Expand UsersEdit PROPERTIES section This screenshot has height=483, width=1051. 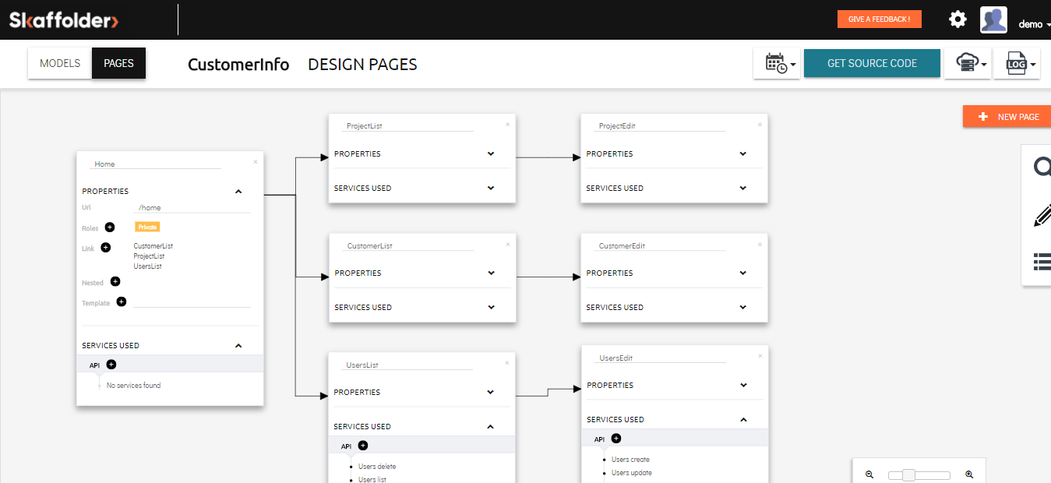tap(743, 385)
